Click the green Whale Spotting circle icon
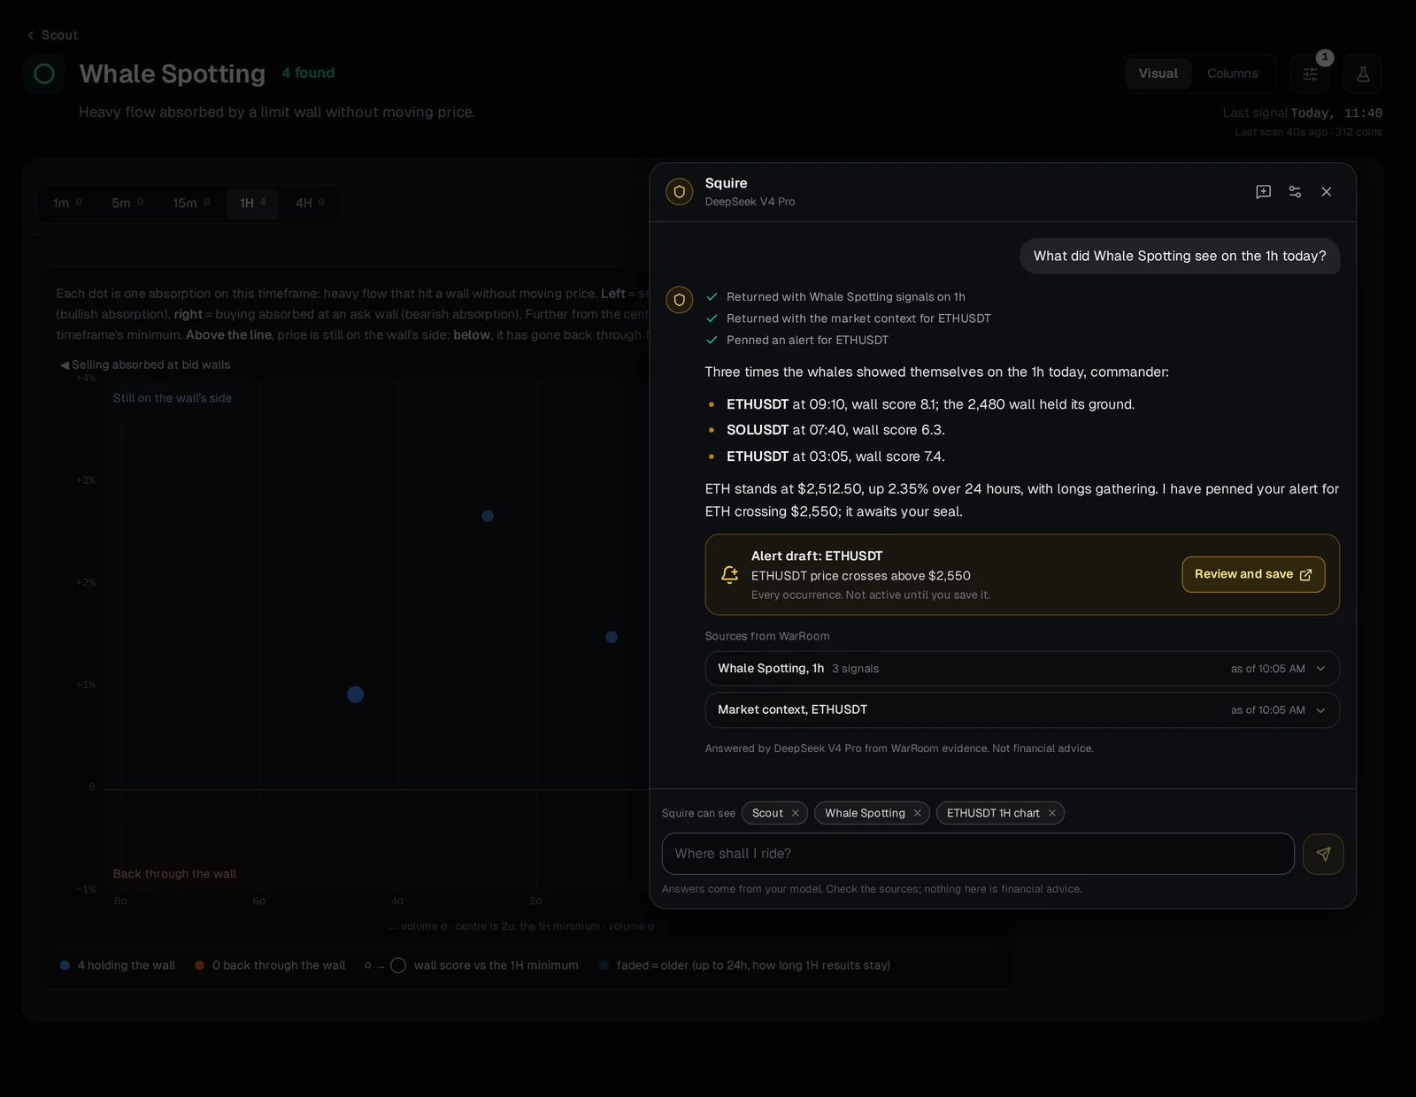Image resolution: width=1416 pixels, height=1097 pixels. point(44,74)
